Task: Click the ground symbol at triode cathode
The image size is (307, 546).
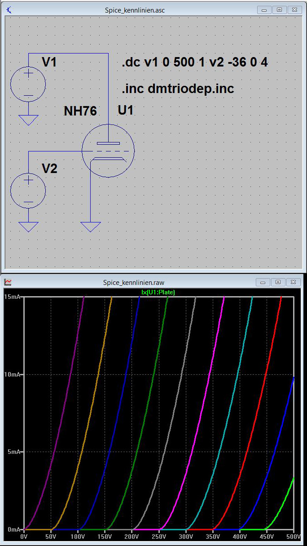Action: pyautogui.click(x=91, y=227)
